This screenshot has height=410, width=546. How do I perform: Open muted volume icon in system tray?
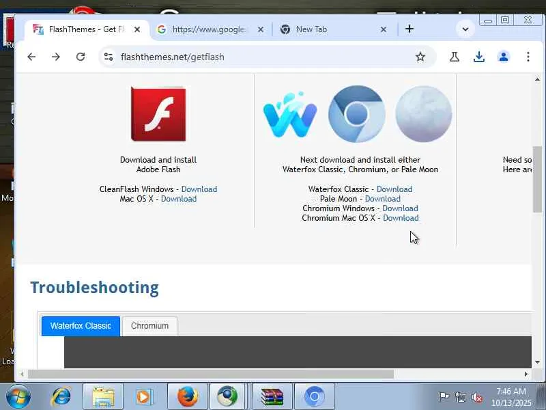pos(476,397)
